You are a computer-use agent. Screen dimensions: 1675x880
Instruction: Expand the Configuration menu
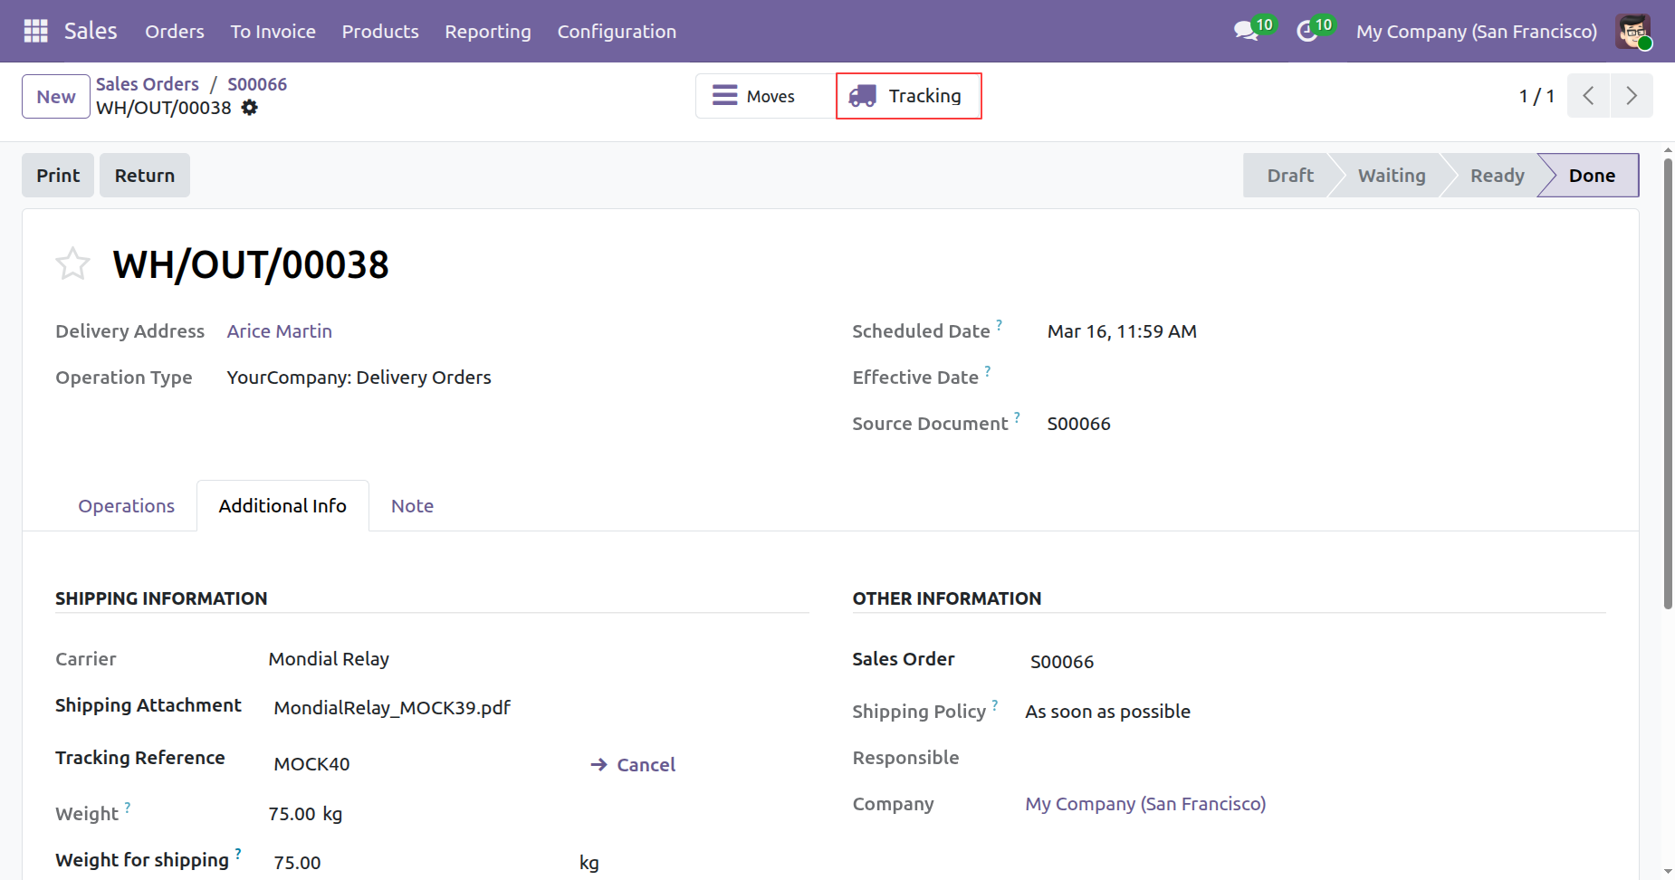point(616,32)
